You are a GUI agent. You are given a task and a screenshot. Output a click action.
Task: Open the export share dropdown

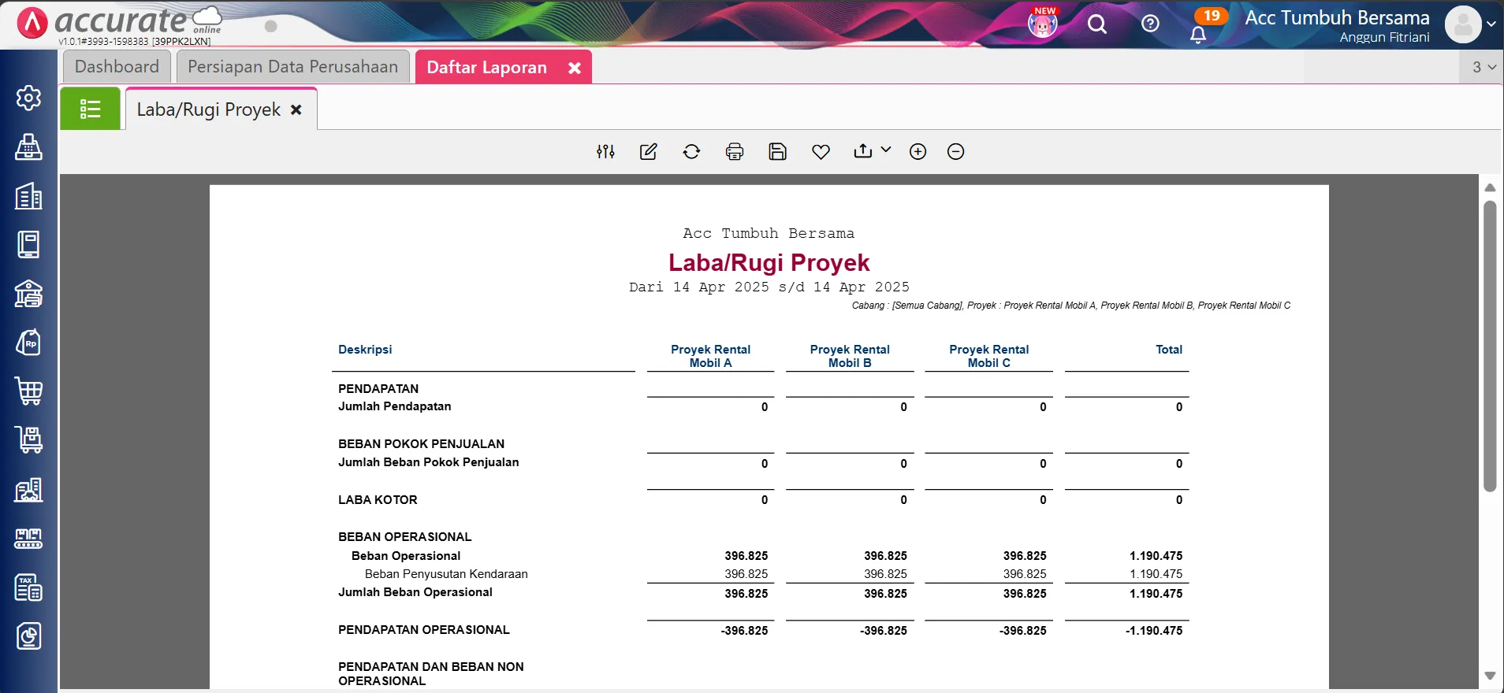point(872,151)
